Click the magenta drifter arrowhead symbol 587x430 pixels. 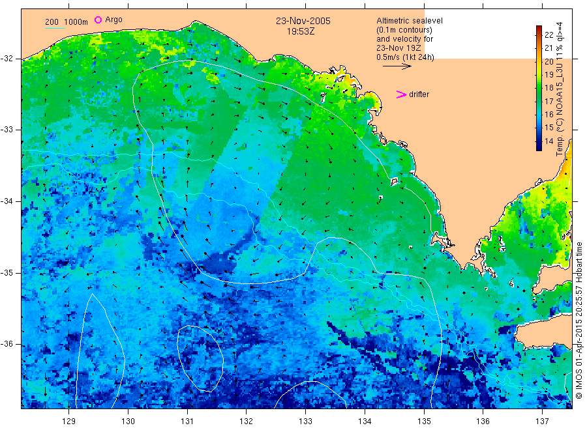pos(401,94)
